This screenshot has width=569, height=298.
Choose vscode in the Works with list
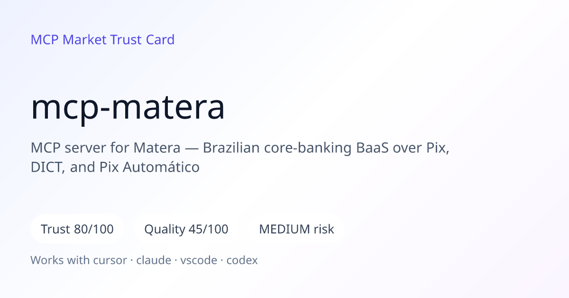click(x=199, y=260)
